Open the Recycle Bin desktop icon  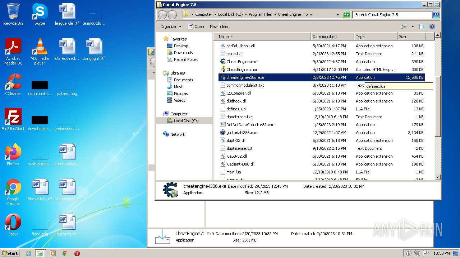tap(13, 14)
